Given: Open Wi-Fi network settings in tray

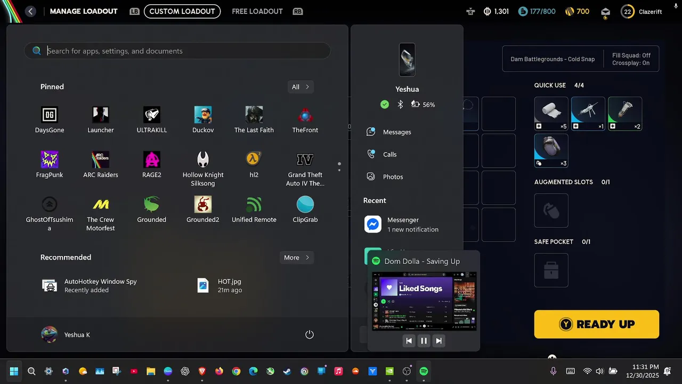Looking at the screenshot, I should pyautogui.click(x=587, y=371).
